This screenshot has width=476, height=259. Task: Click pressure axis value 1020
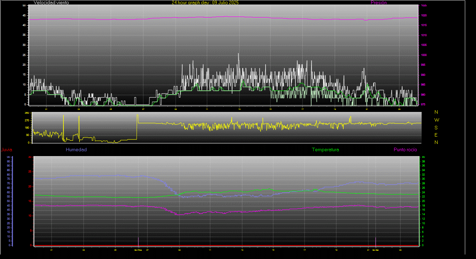click(x=424, y=16)
